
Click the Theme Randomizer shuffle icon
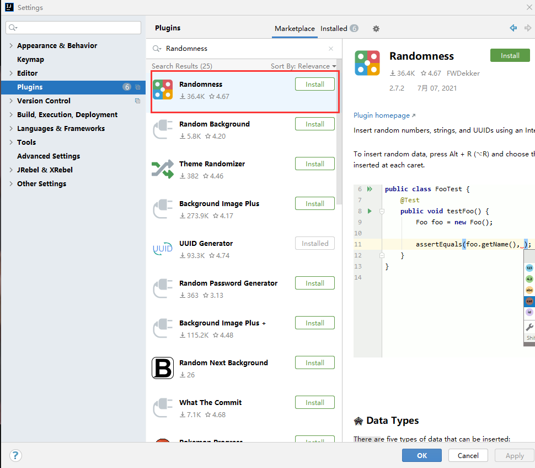click(x=163, y=169)
